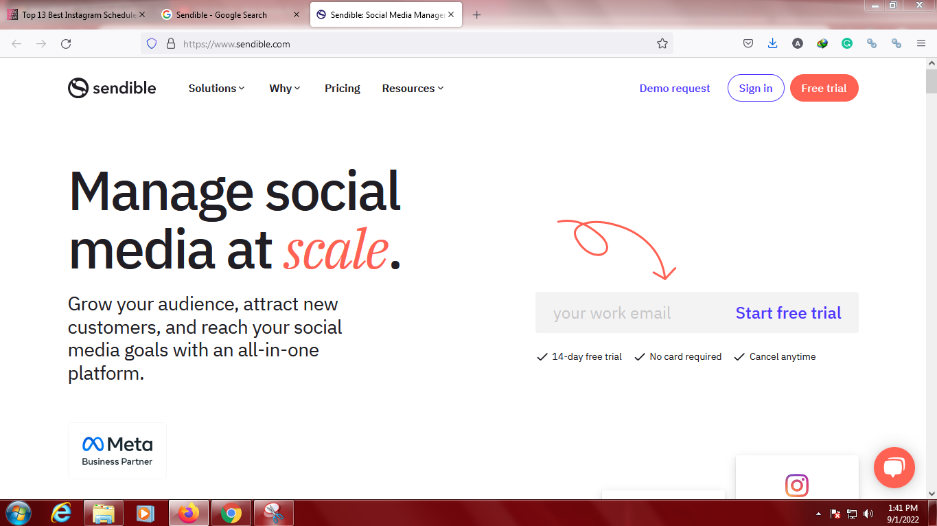Expand the Why dropdown menu
This screenshot has width=937, height=526.
coord(285,88)
